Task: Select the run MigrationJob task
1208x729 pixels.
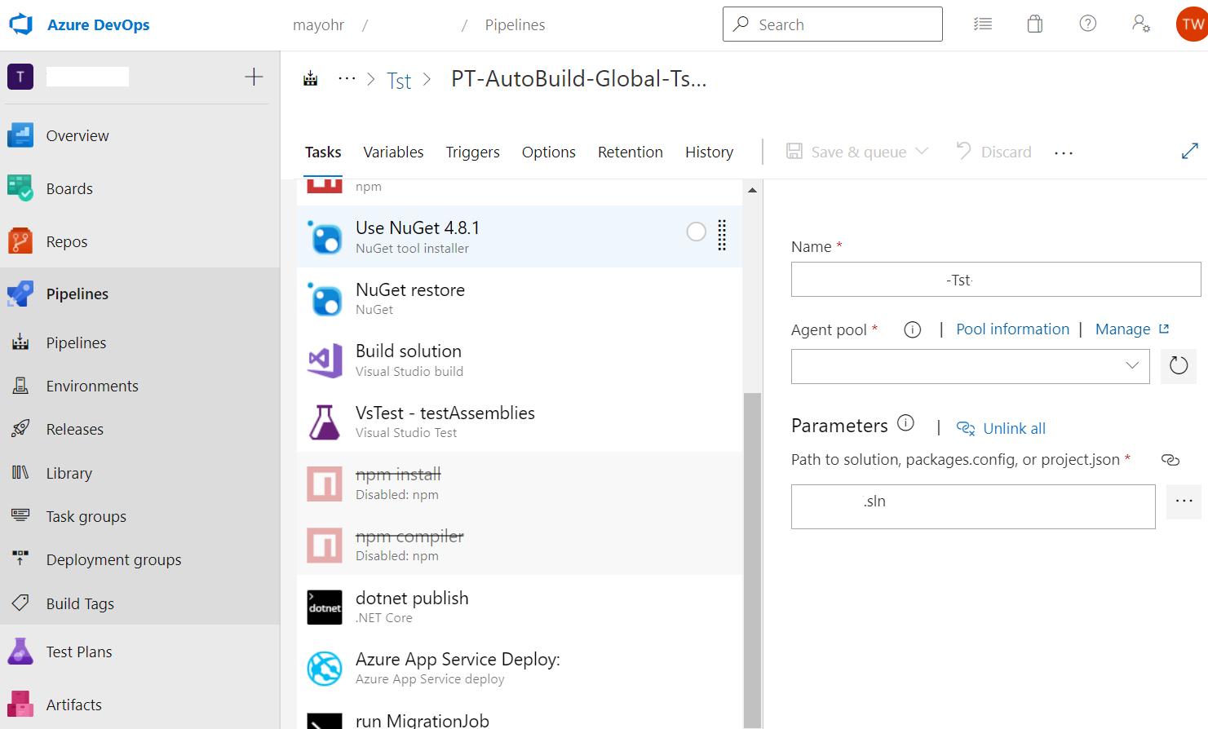Action: coord(520,715)
